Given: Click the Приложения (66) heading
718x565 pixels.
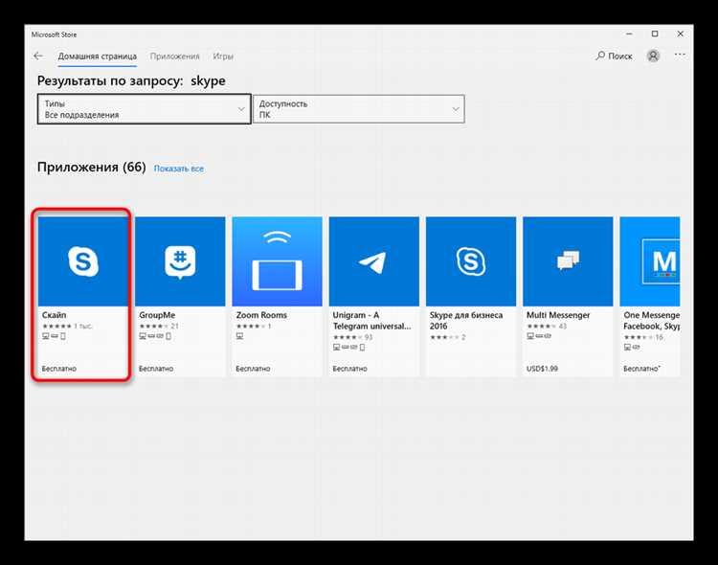Looking at the screenshot, I should point(92,168).
